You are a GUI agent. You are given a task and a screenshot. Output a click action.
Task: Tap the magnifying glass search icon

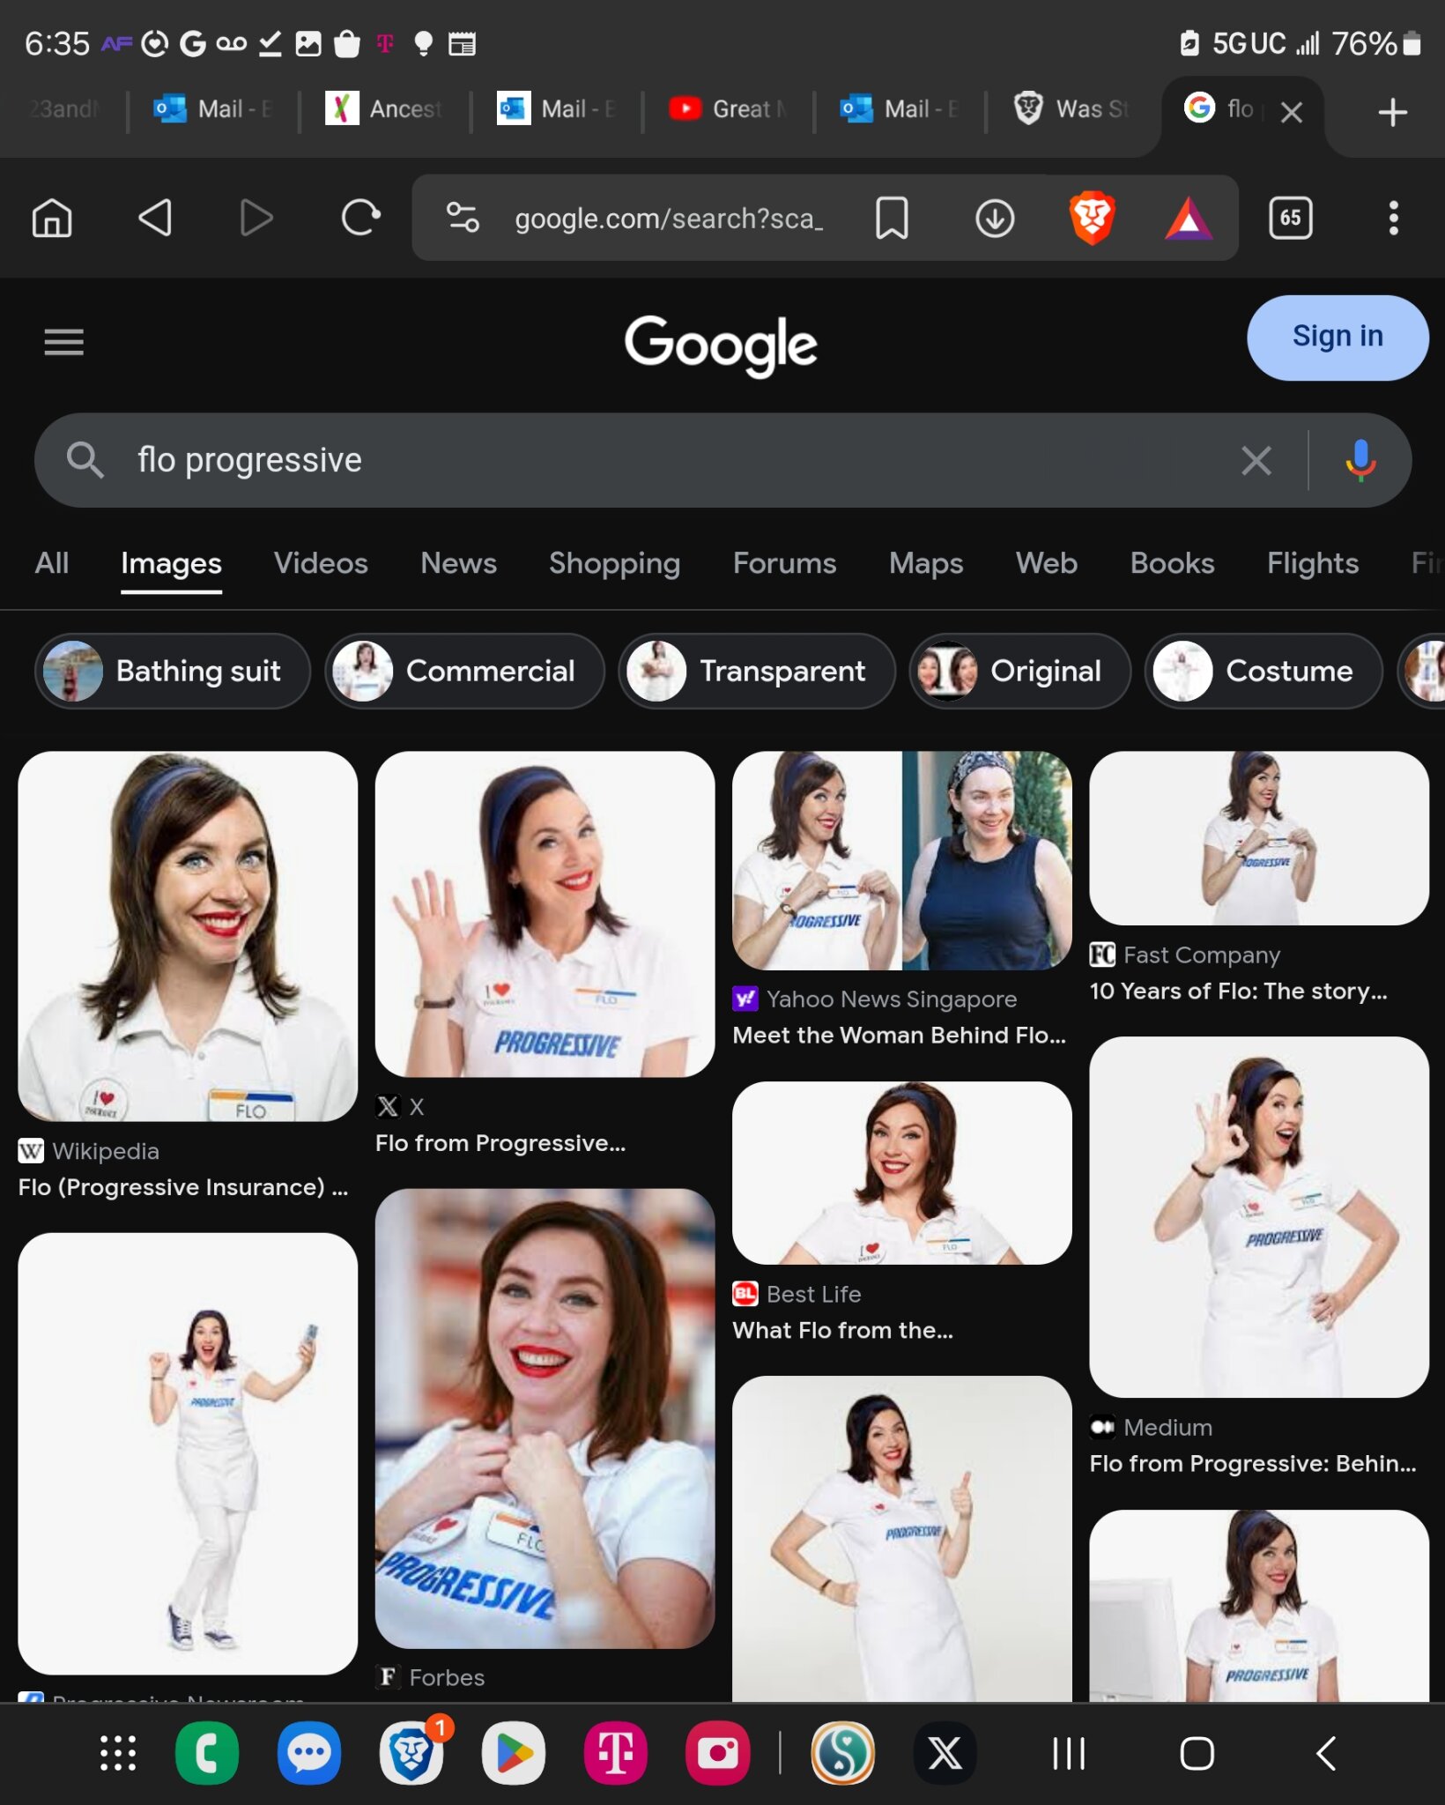(x=85, y=460)
